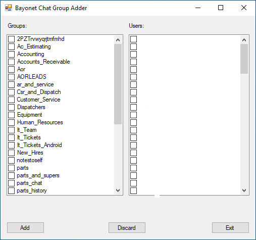Image resolution: width=256 pixels, height=240 pixels.
Task: Click the Groups list scroll down arrow
Action: coord(118,190)
